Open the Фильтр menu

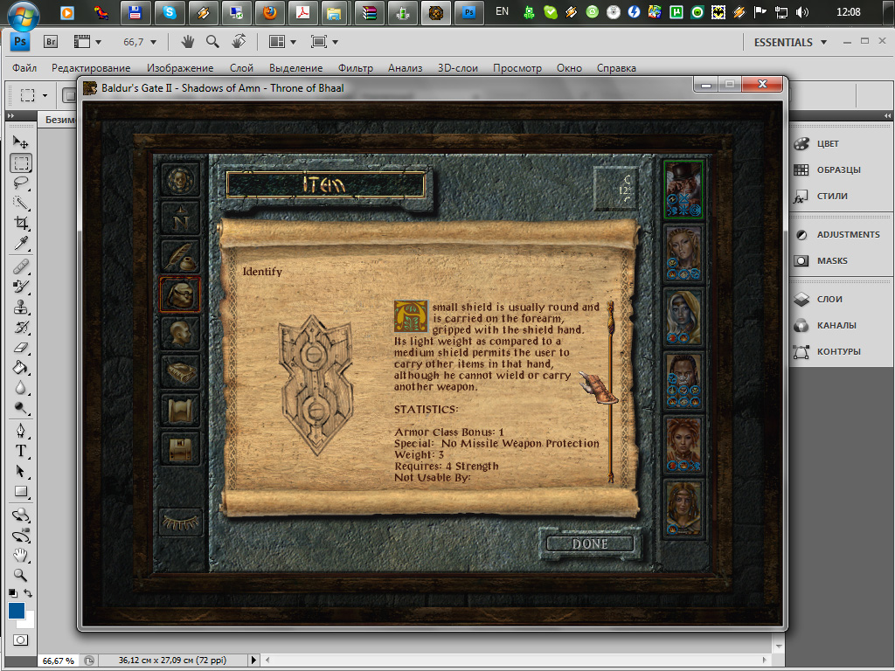(x=355, y=68)
